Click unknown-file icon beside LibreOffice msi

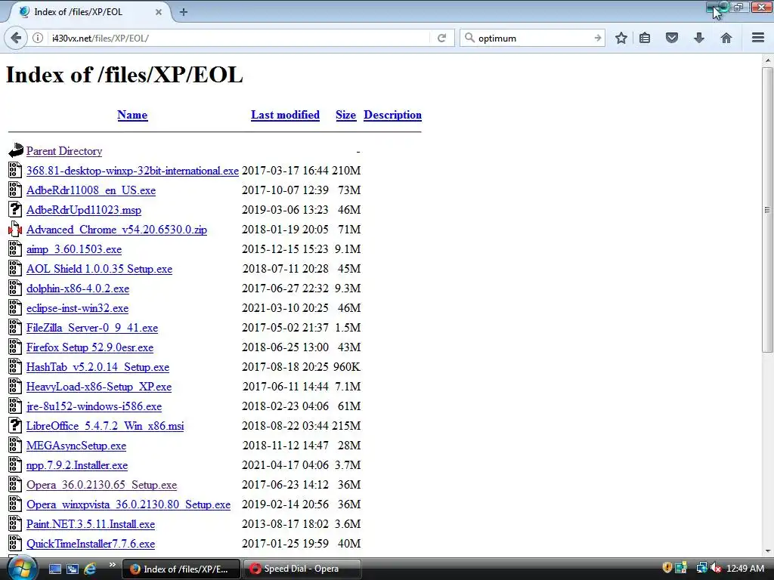[x=15, y=426]
